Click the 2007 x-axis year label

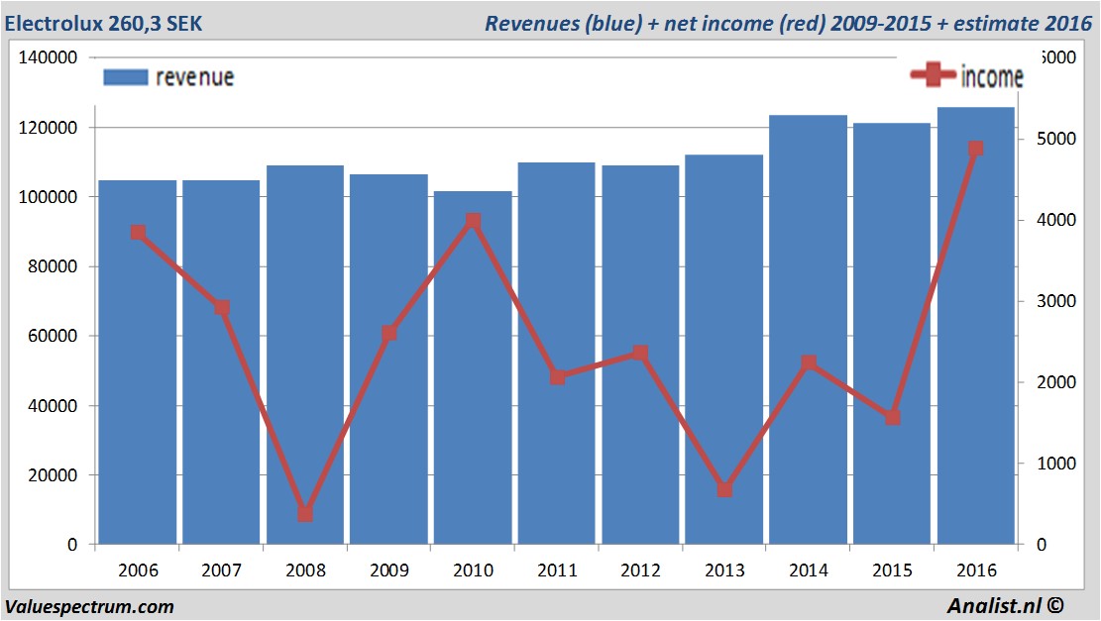(x=221, y=571)
